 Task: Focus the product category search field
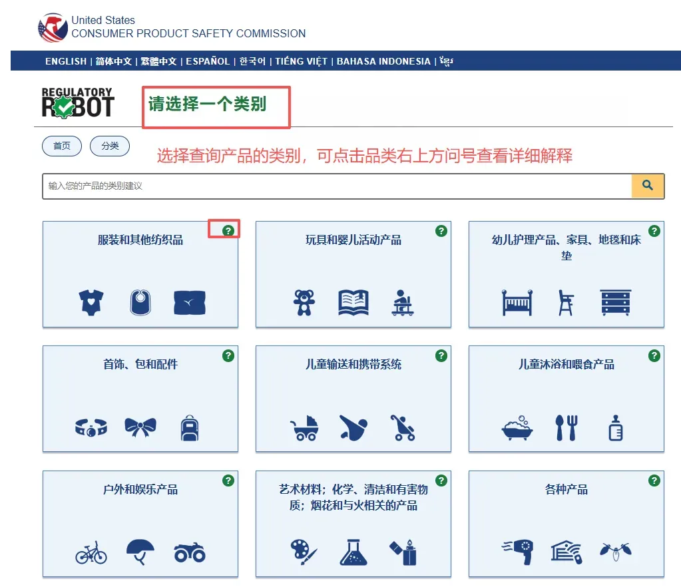pos(337,186)
